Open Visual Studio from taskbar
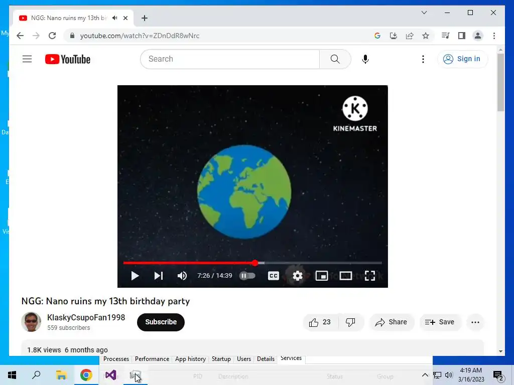Viewport: 514px width, 385px height. point(111,375)
